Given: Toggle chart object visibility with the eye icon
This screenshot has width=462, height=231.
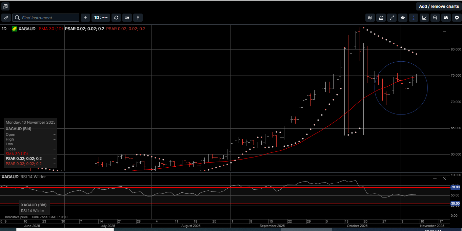Looking at the screenshot, I should click(x=403, y=17).
